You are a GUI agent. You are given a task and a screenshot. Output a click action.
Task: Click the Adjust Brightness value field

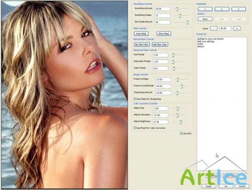pyautogui.click(x=160, y=122)
